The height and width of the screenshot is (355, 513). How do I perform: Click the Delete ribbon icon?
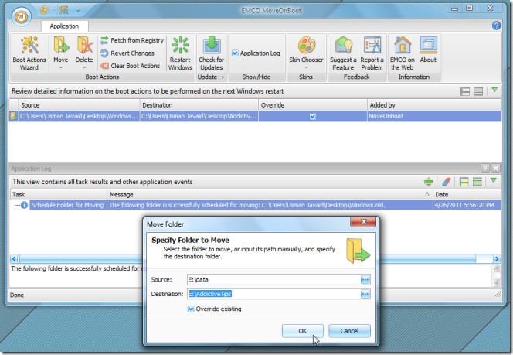84,46
